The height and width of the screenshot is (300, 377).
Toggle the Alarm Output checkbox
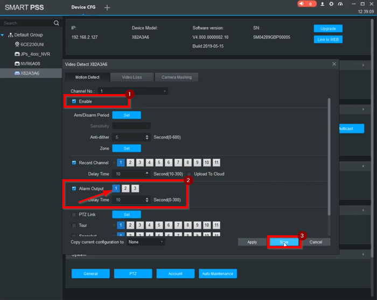pos(74,189)
